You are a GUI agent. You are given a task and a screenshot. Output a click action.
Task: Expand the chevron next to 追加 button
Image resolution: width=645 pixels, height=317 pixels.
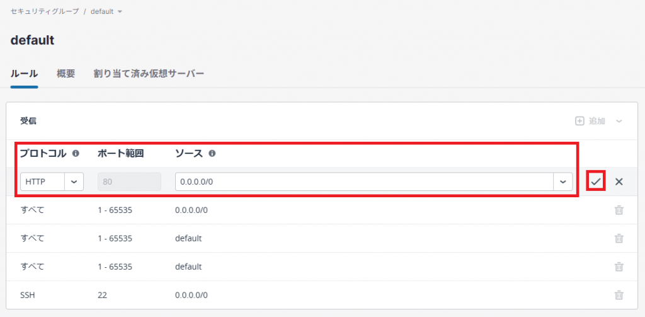point(619,120)
